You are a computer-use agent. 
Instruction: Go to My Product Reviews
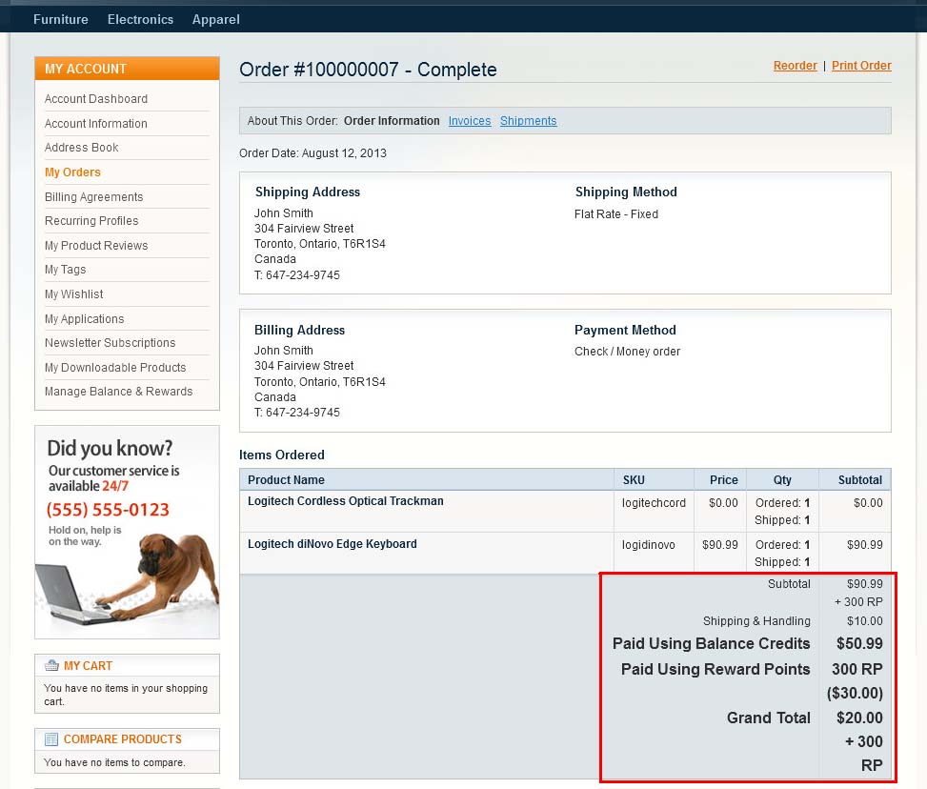pos(96,246)
